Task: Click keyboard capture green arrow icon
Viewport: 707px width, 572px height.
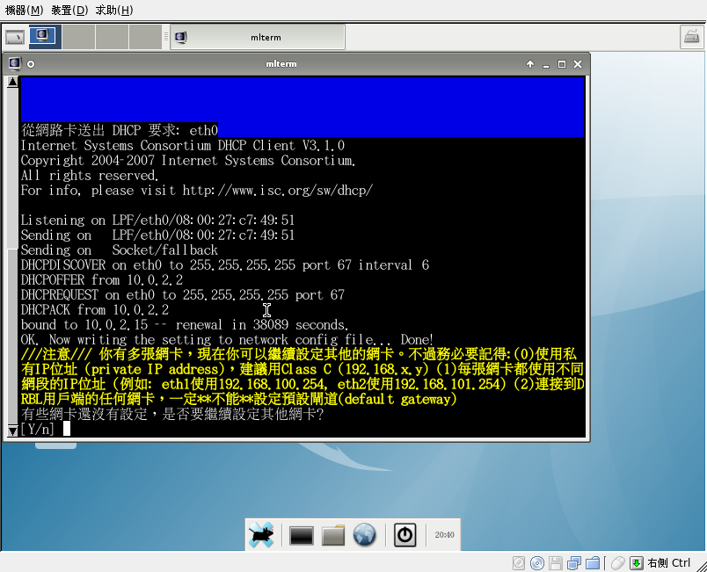Action: 636,563
